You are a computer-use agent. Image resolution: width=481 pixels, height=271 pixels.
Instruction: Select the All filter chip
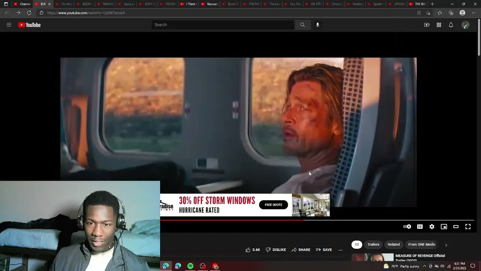(357, 245)
